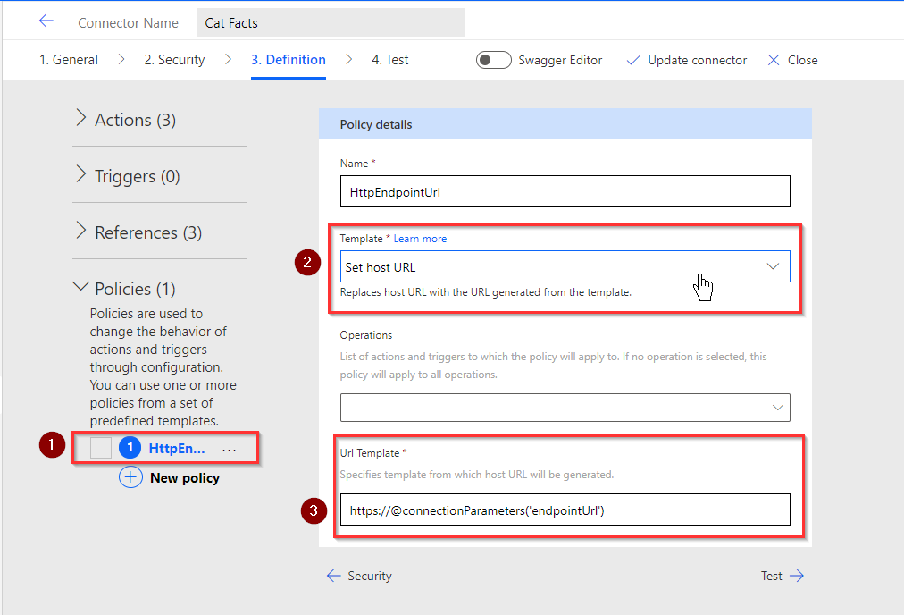Viewport: 904px width, 615px height.
Task: Click the X icon beside Close
Action: point(774,60)
